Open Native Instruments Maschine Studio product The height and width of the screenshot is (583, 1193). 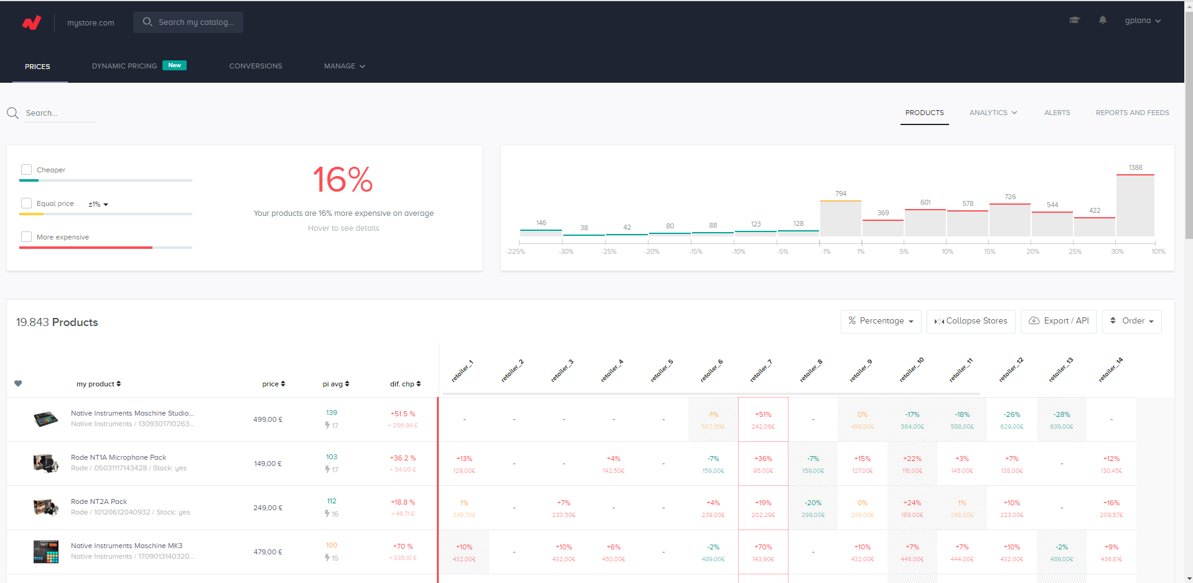[x=133, y=413]
